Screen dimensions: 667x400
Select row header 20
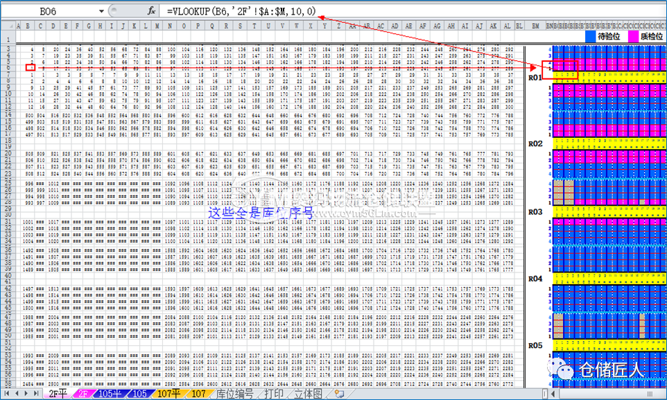[x=8, y=154]
